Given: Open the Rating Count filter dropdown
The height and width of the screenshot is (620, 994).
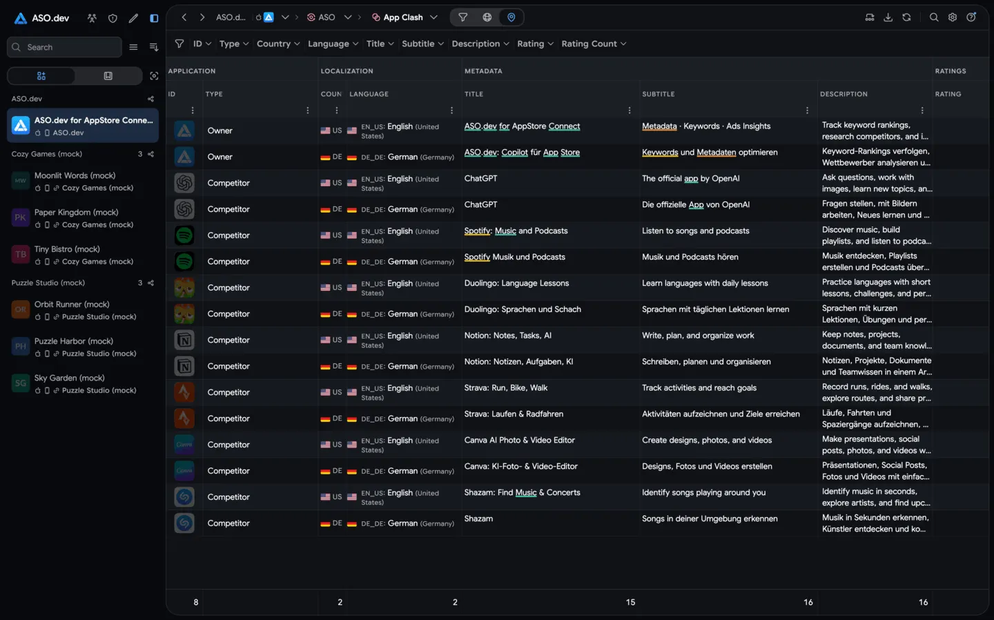Looking at the screenshot, I should click(x=594, y=43).
